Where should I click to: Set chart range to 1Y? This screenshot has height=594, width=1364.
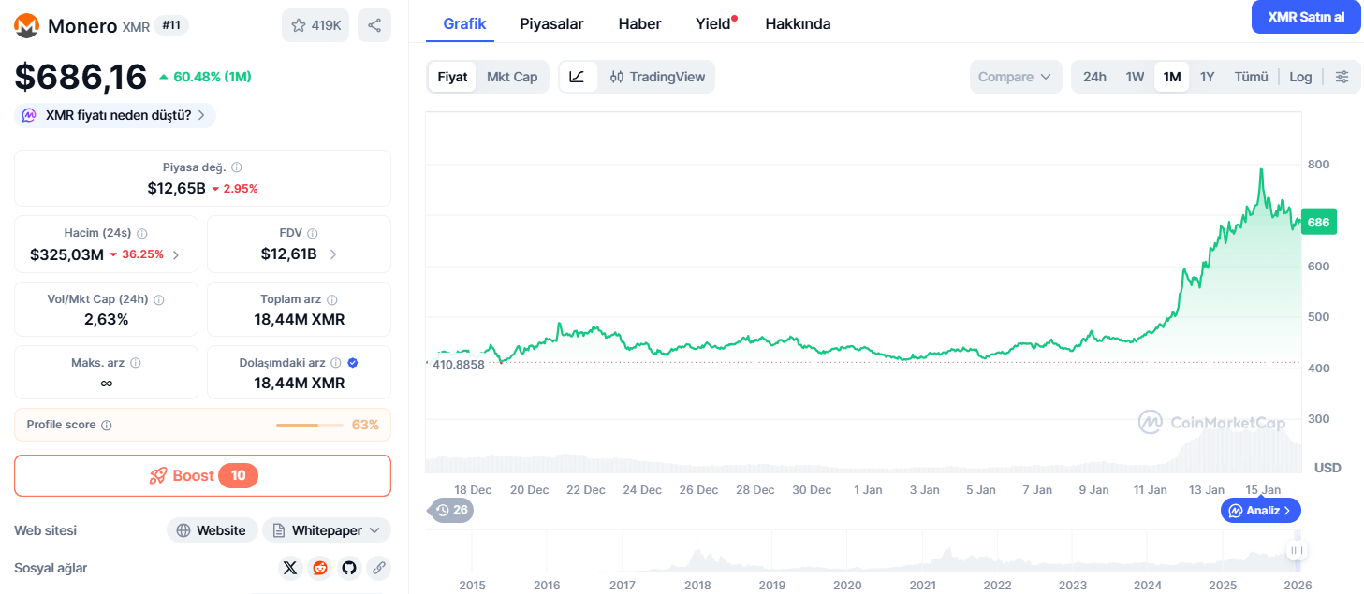point(1208,77)
